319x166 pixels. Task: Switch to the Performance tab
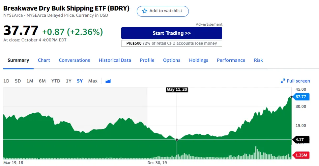231,60
